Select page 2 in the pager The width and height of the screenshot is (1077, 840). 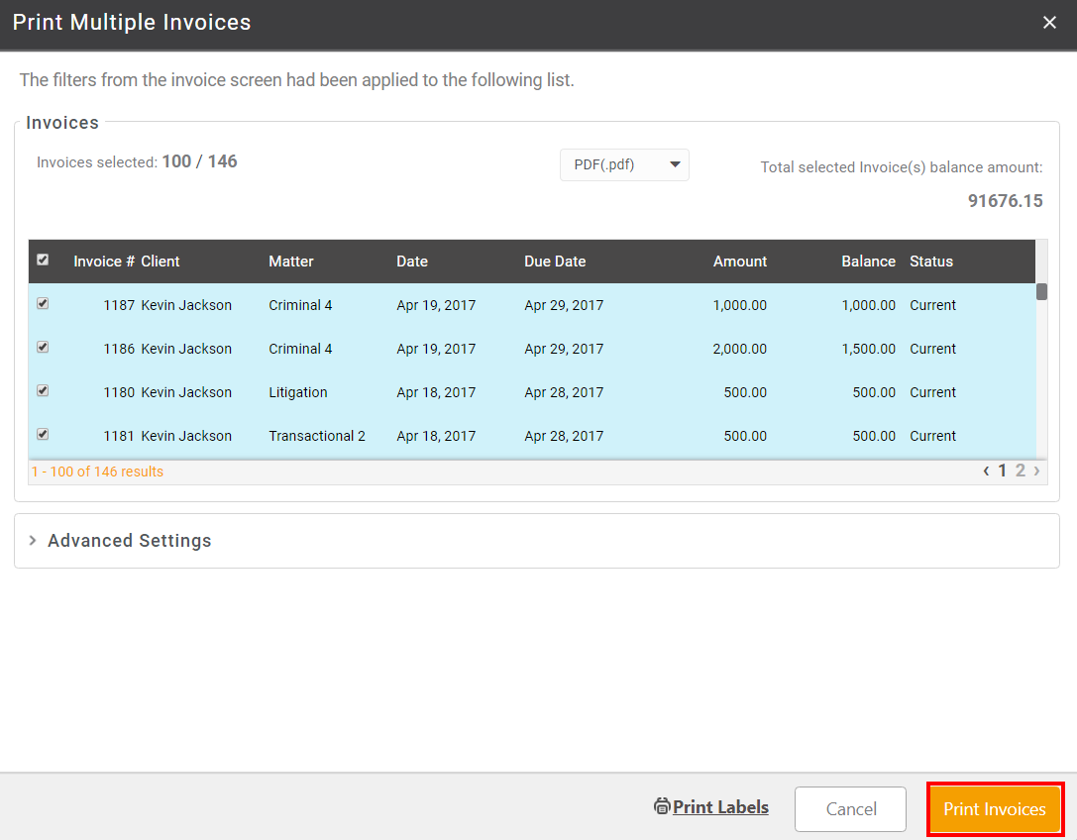point(1020,471)
